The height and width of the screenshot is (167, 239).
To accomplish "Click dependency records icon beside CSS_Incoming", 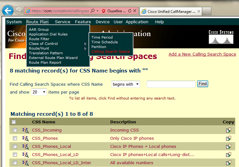I will tap(25, 130).
